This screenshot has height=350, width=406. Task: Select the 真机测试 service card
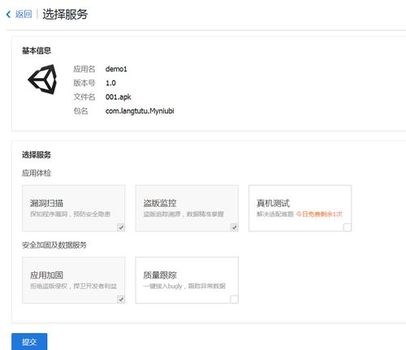click(300, 208)
